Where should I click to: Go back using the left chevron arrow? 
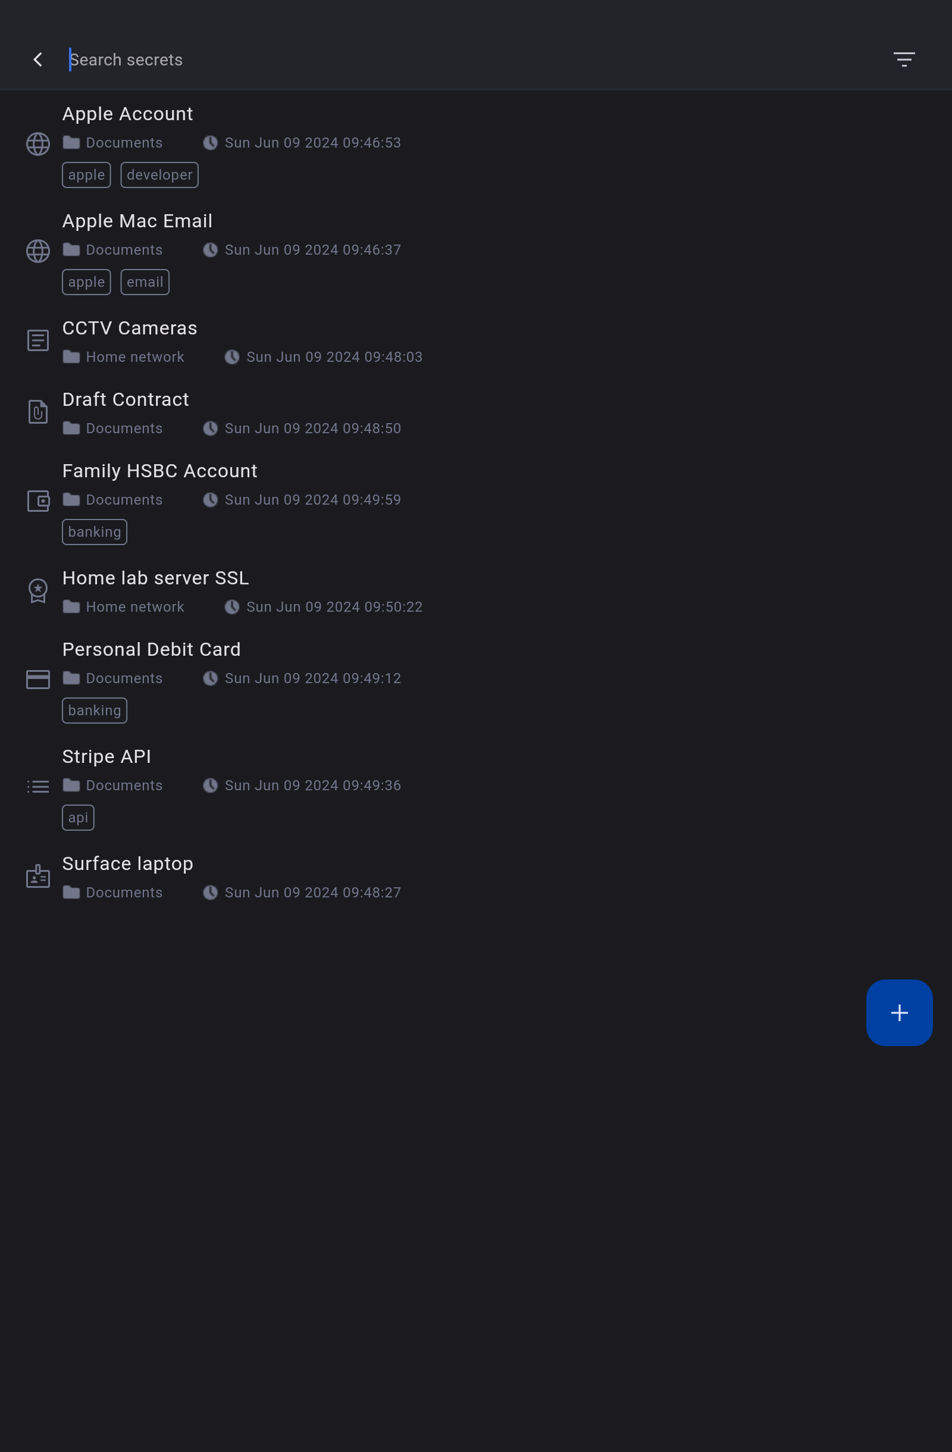click(38, 59)
